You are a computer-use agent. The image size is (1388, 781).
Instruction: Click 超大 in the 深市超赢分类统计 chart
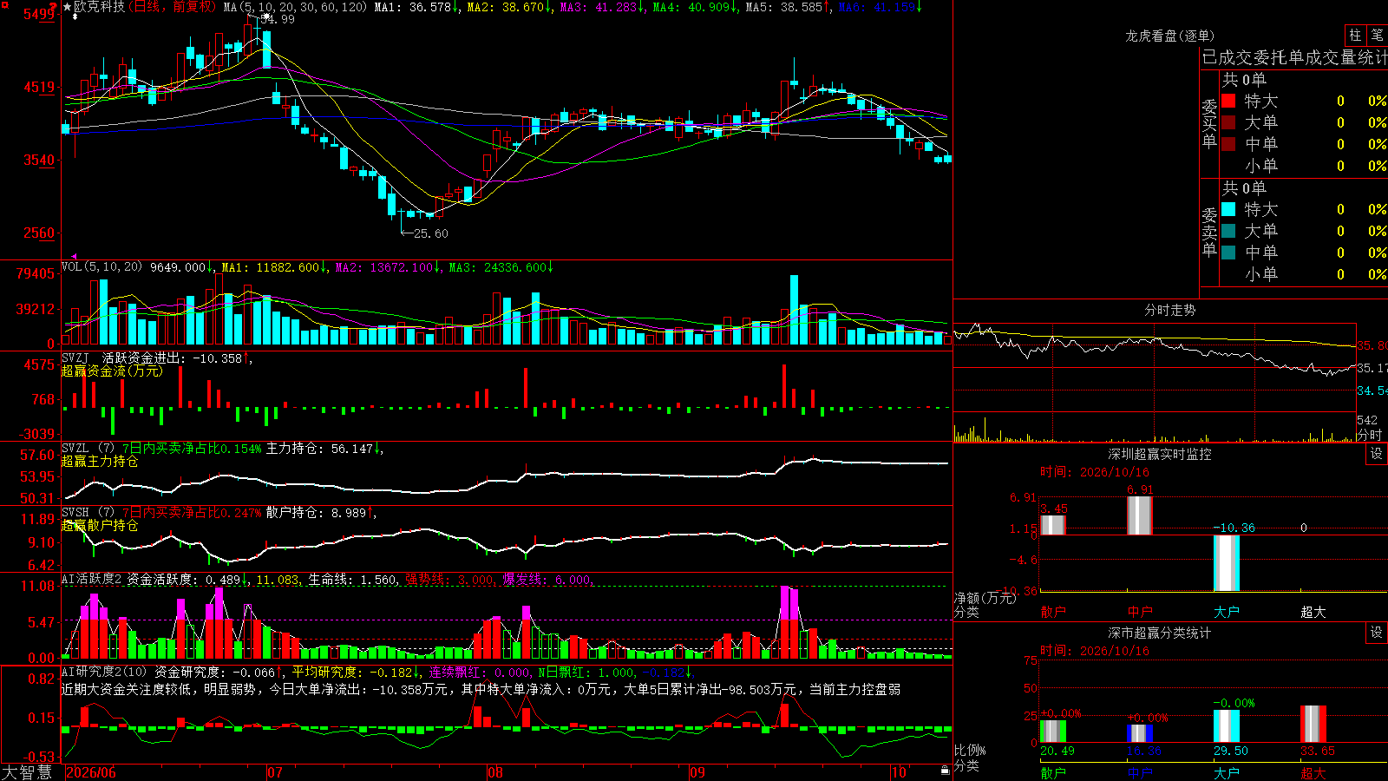tap(1313, 772)
